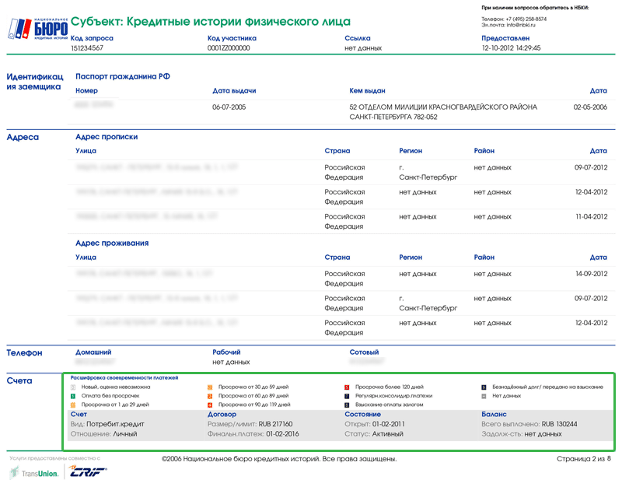622x480 pixels.
Task: Click the green 'Оплата без просрочек' legend icon
Action: pyautogui.click(x=73, y=396)
